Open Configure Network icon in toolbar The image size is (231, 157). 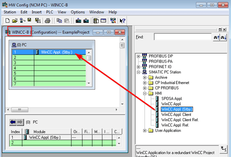coord(113,20)
